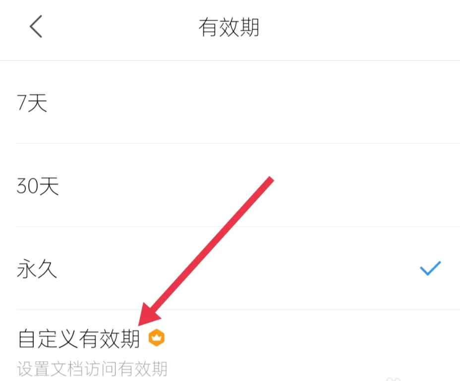Tap the orange crown premium badge

click(156, 337)
